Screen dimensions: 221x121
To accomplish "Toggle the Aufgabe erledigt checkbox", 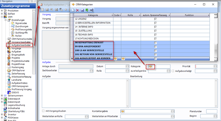I will coord(173,71).
